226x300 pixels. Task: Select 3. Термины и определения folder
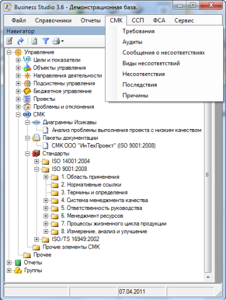94,192
